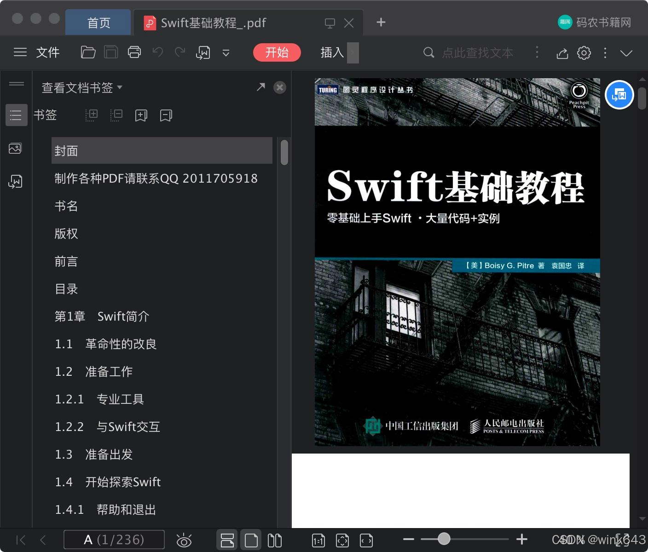The width and height of the screenshot is (648, 552).
Task: Open the hamburger menu beside 文件
Action: (20, 52)
